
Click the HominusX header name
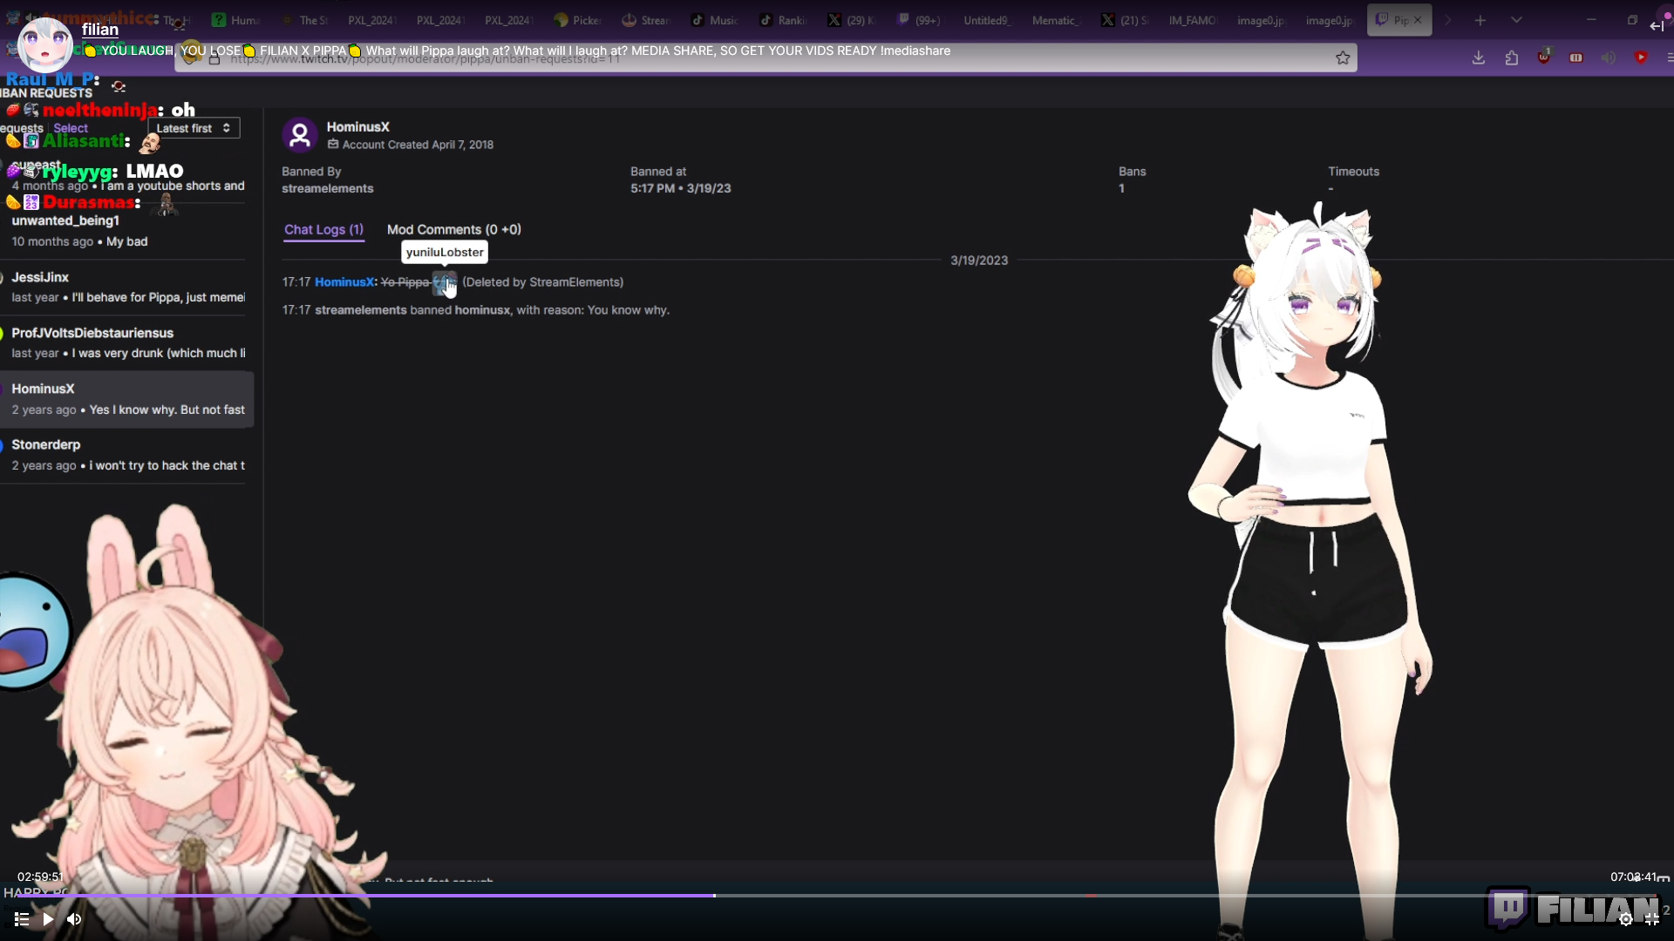357,126
